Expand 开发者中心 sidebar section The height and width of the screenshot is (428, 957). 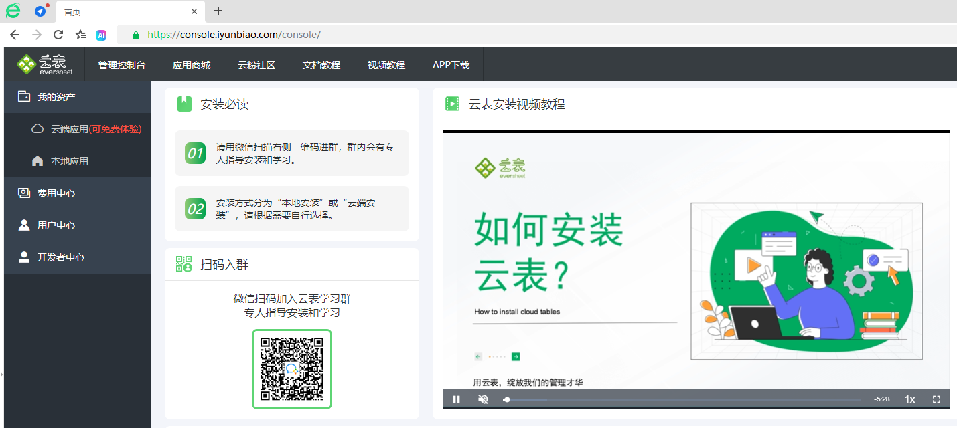(x=78, y=257)
